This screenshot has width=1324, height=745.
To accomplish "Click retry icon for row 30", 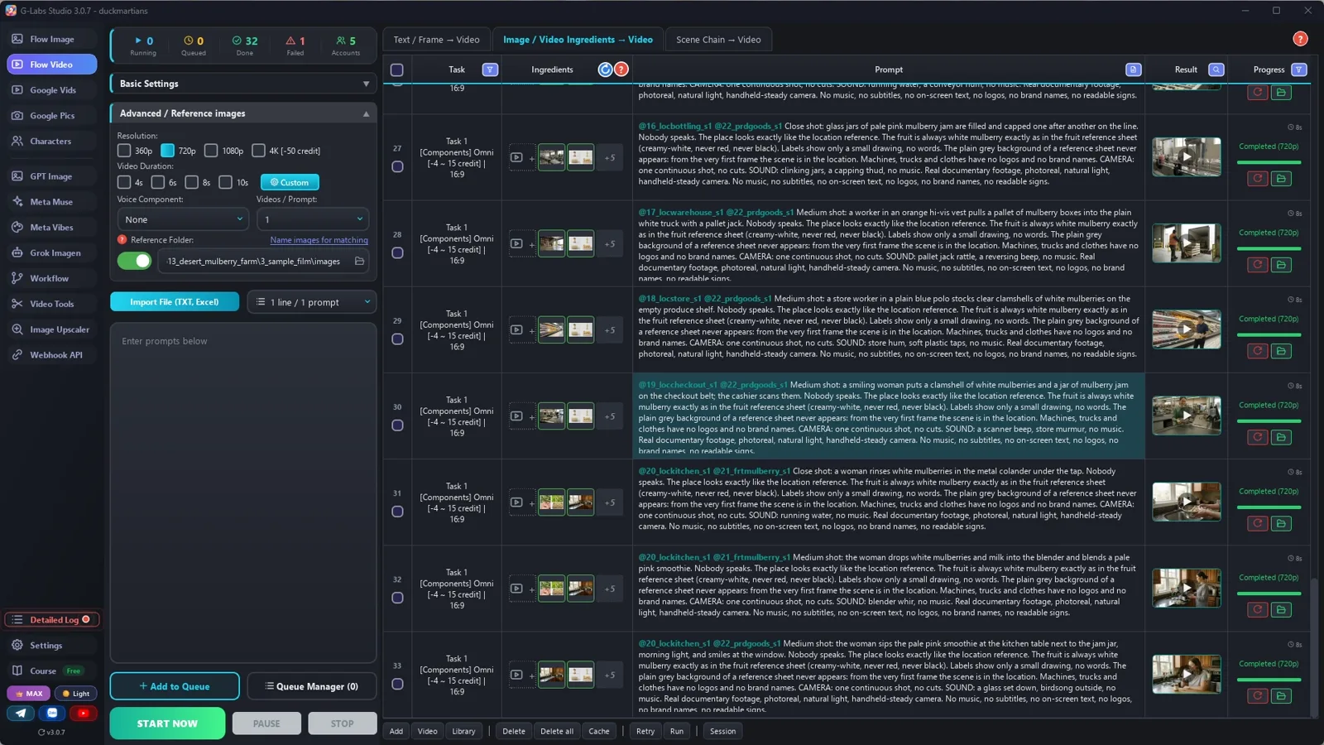I will point(1258,437).
